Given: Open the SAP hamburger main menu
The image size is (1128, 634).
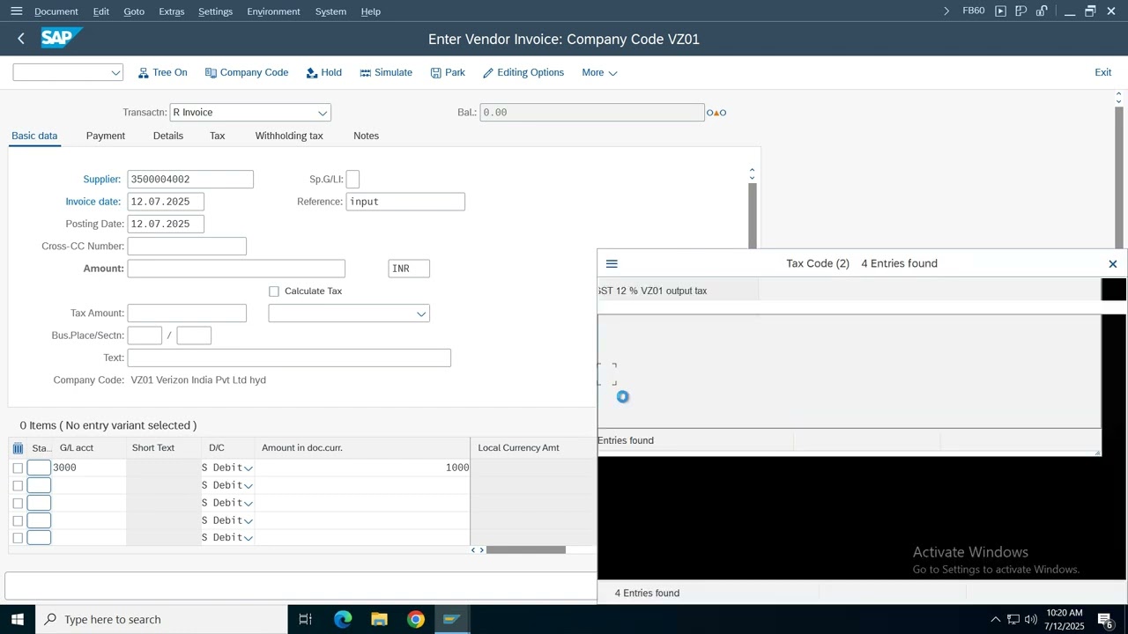Looking at the screenshot, I should click(x=16, y=11).
